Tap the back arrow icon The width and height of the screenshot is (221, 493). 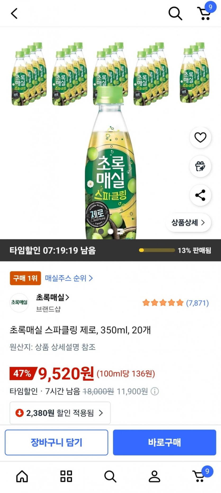click(x=14, y=13)
